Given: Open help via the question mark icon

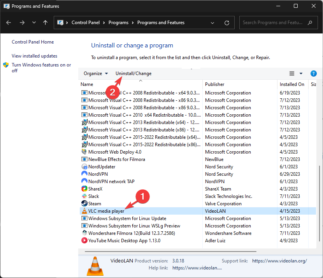Looking at the screenshot, I should [313, 73].
